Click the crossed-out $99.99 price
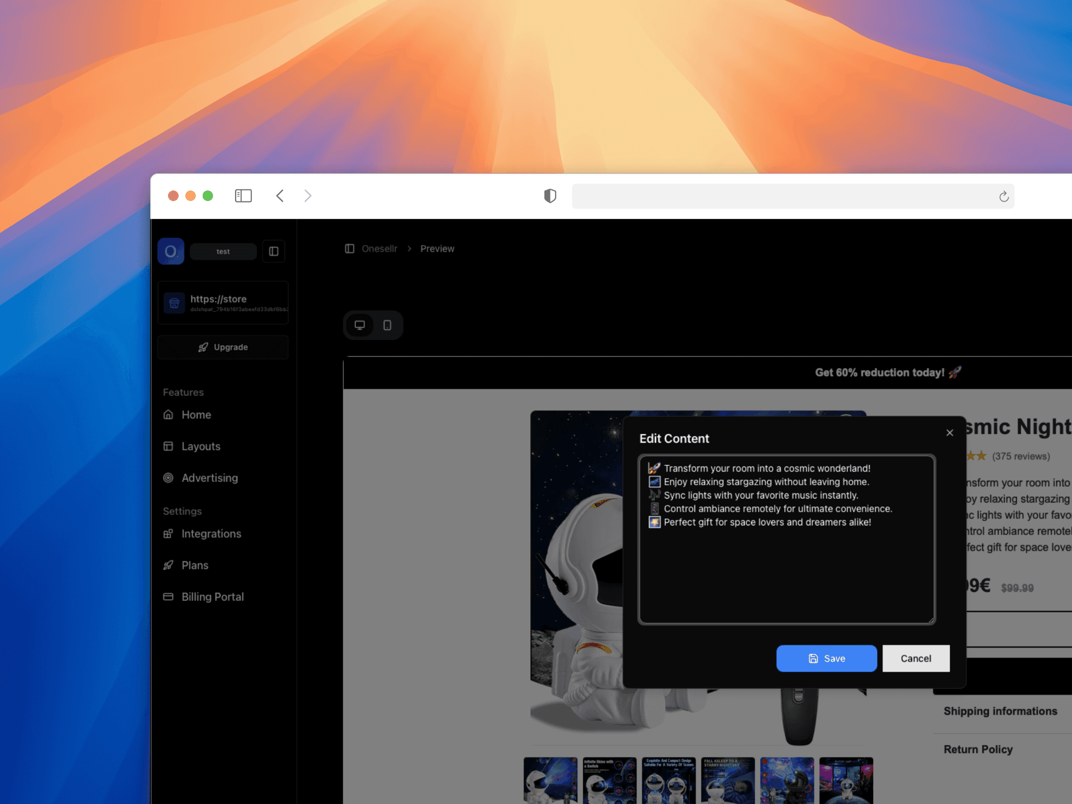The image size is (1072, 804). 1017,588
